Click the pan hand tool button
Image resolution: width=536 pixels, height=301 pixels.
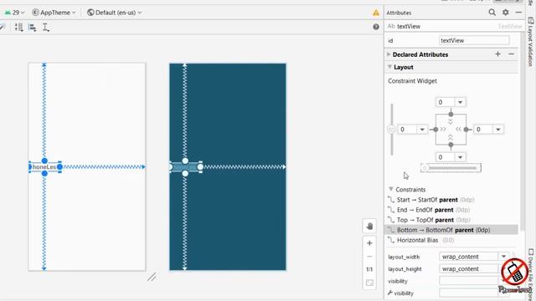[369, 227]
